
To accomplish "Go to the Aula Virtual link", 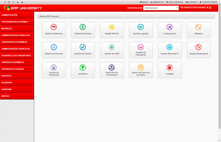I will point(175,2).
